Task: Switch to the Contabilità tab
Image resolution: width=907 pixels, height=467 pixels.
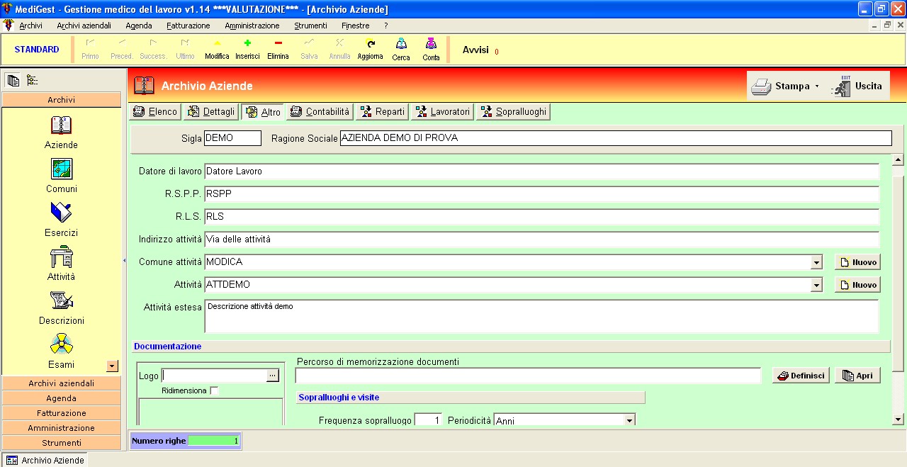Action: point(320,112)
